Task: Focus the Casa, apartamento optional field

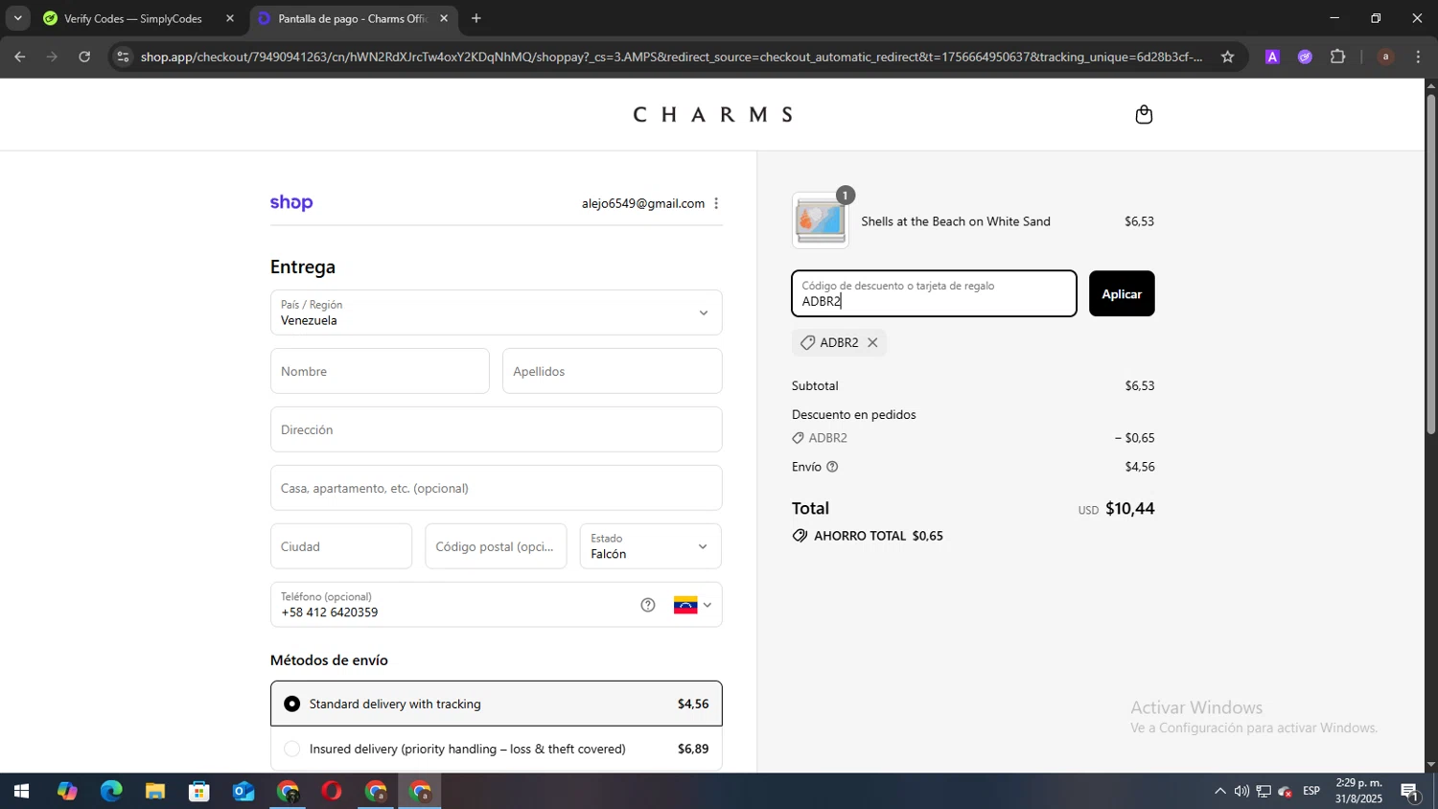Action: coord(497,488)
